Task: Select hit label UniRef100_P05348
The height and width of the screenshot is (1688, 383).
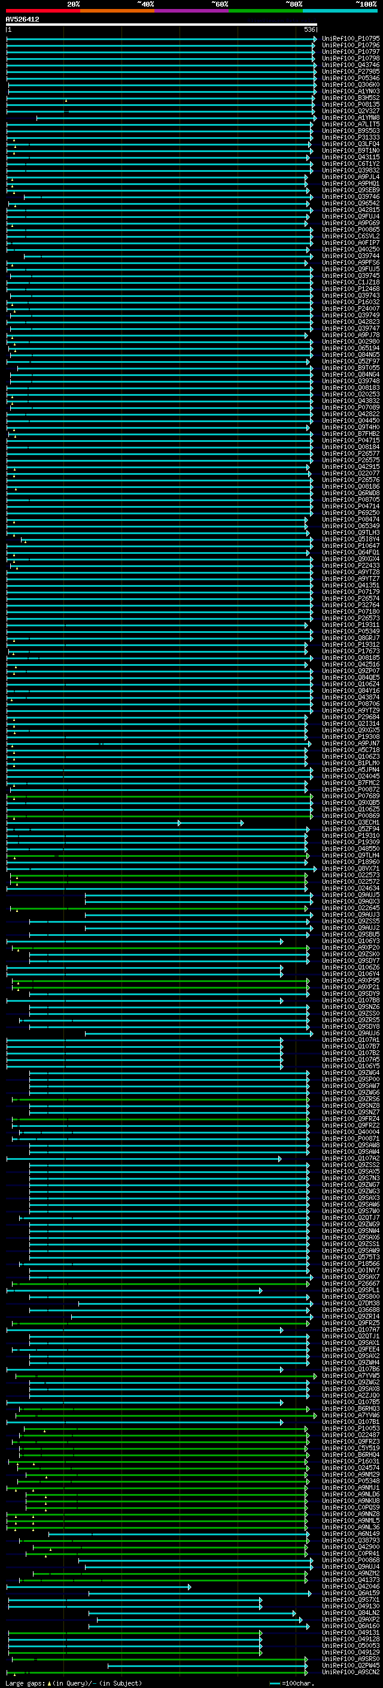Action: (x=351, y=1481)
